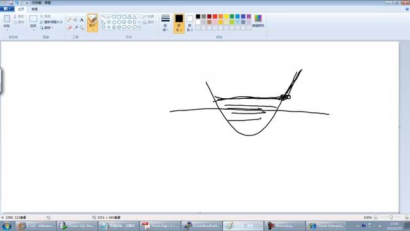Choose the Rounded rectangle shape
Viewport: 410px width, 231px height.
click(124, 17)
